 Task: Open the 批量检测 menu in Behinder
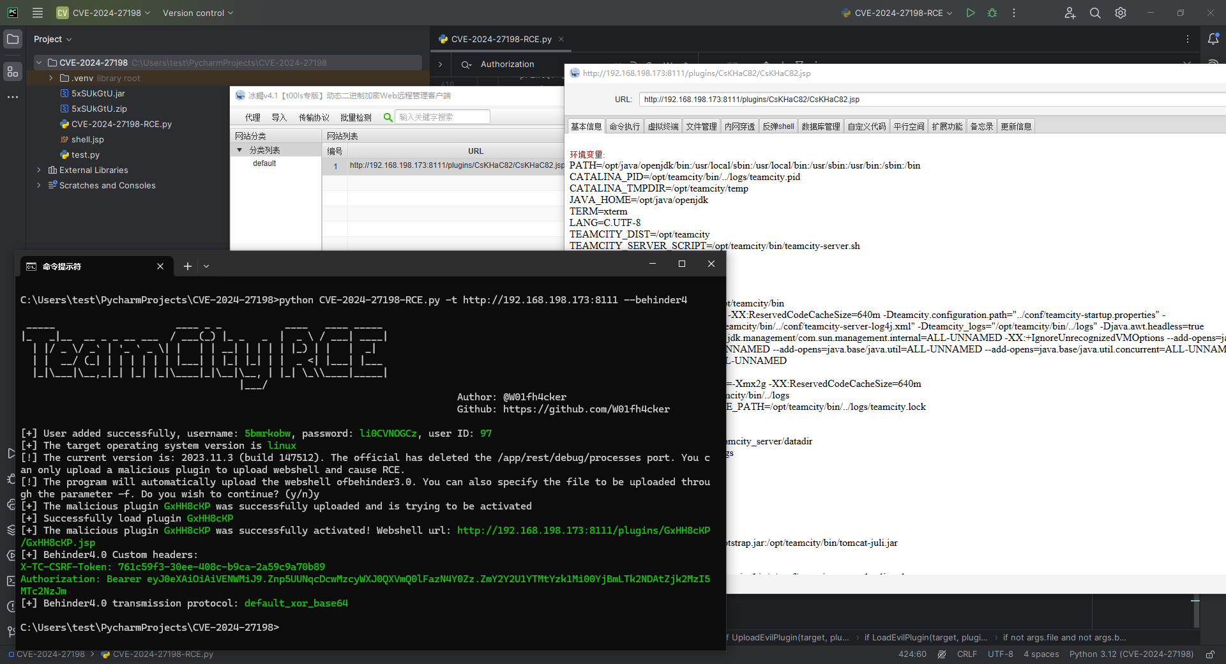point(356,117)
